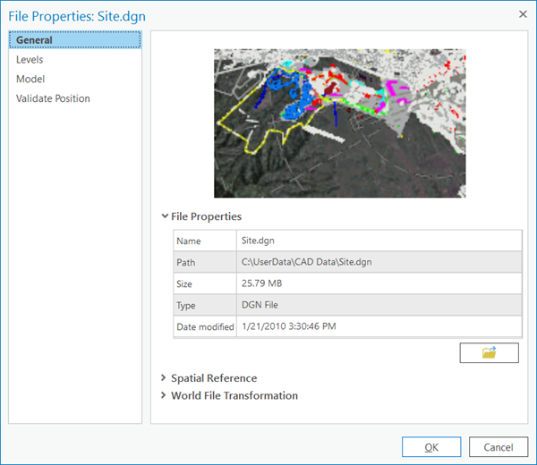Click the date modified value 1/21/2010
This screenshot has width=537, height=465.
pyautogui.click(x=379, y=326)
